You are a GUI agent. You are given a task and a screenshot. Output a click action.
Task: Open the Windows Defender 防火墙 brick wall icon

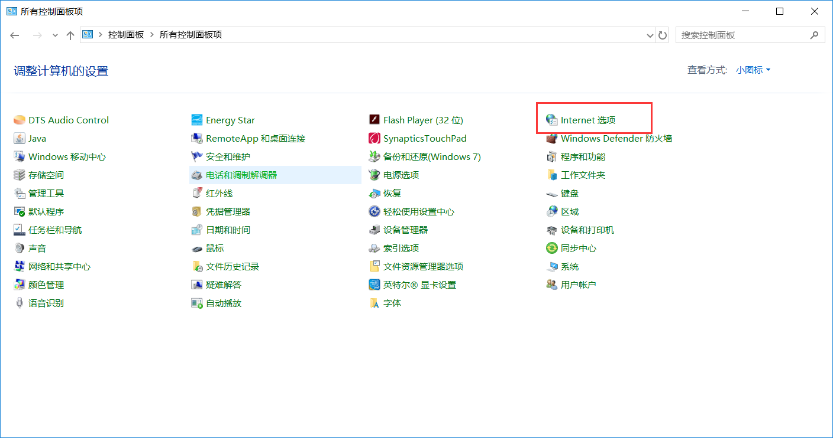point(551,139)
